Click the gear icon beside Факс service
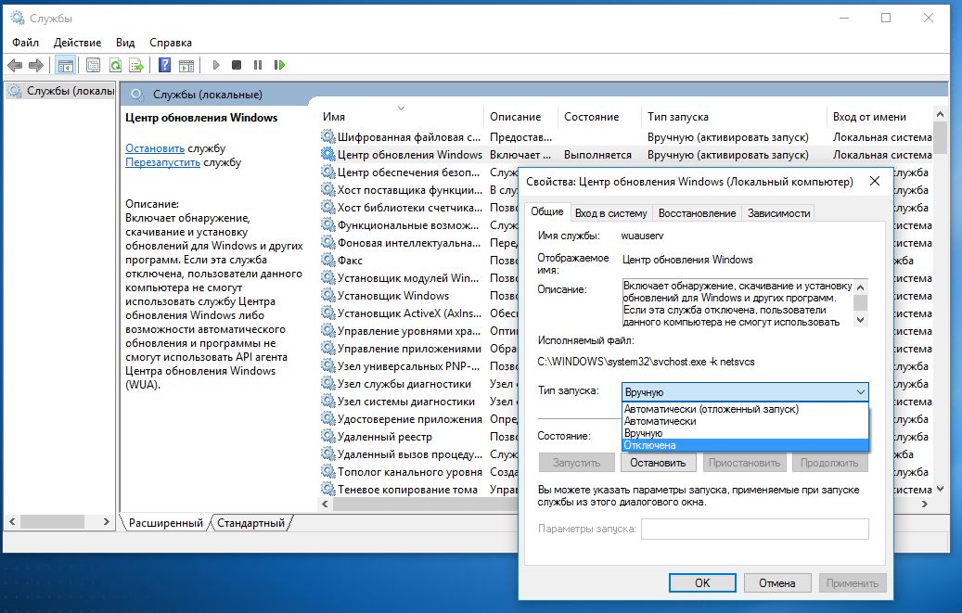The image size is (962, 613). [328, 260]
